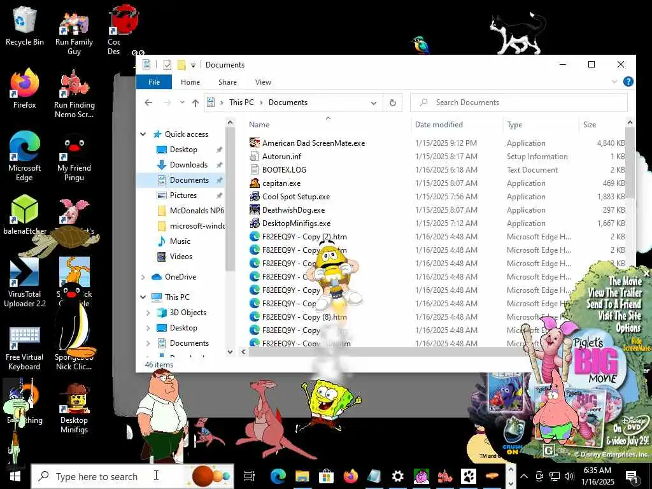Open Microsoft Store from the taskbar
The height and width of the screenshot is (489, 652).
[x=327, y=476]
